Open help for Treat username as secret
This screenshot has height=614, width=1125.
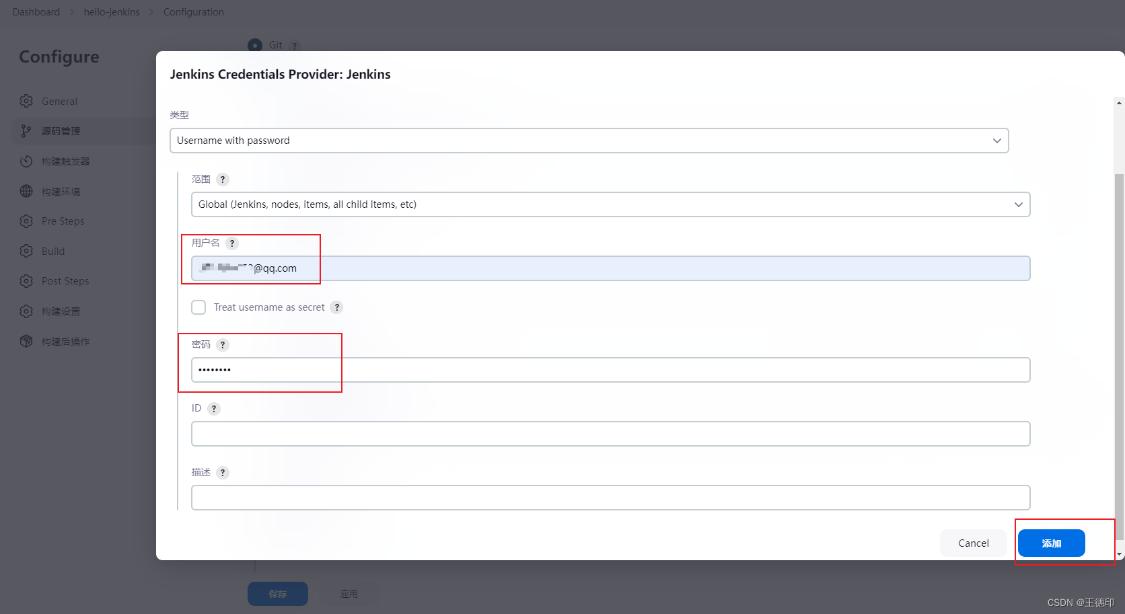tap(337, 307)
